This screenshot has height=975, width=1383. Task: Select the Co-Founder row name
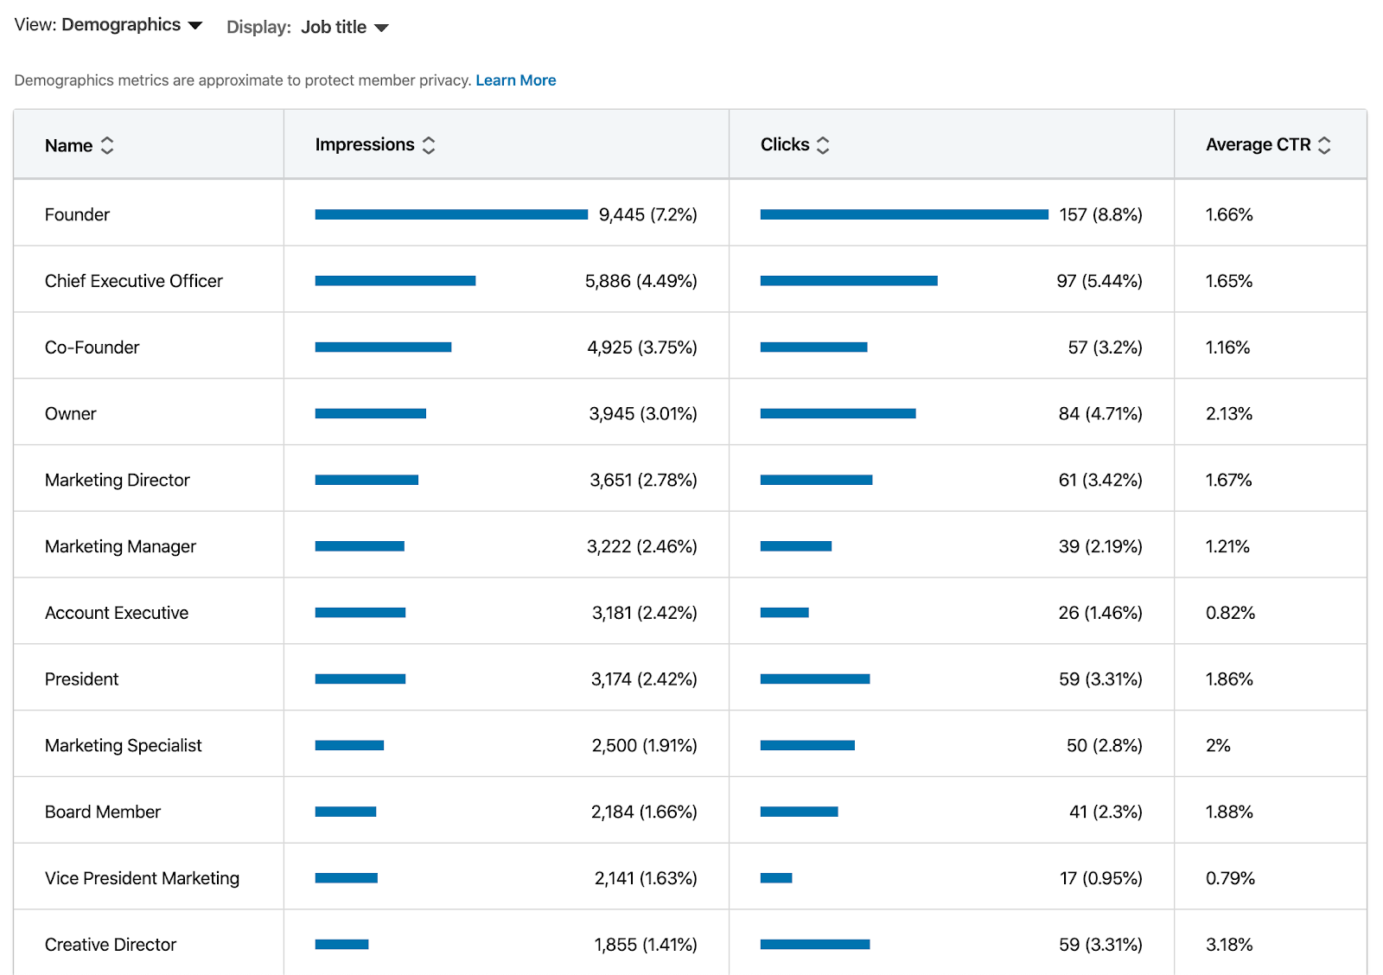(x=92, y=347)
